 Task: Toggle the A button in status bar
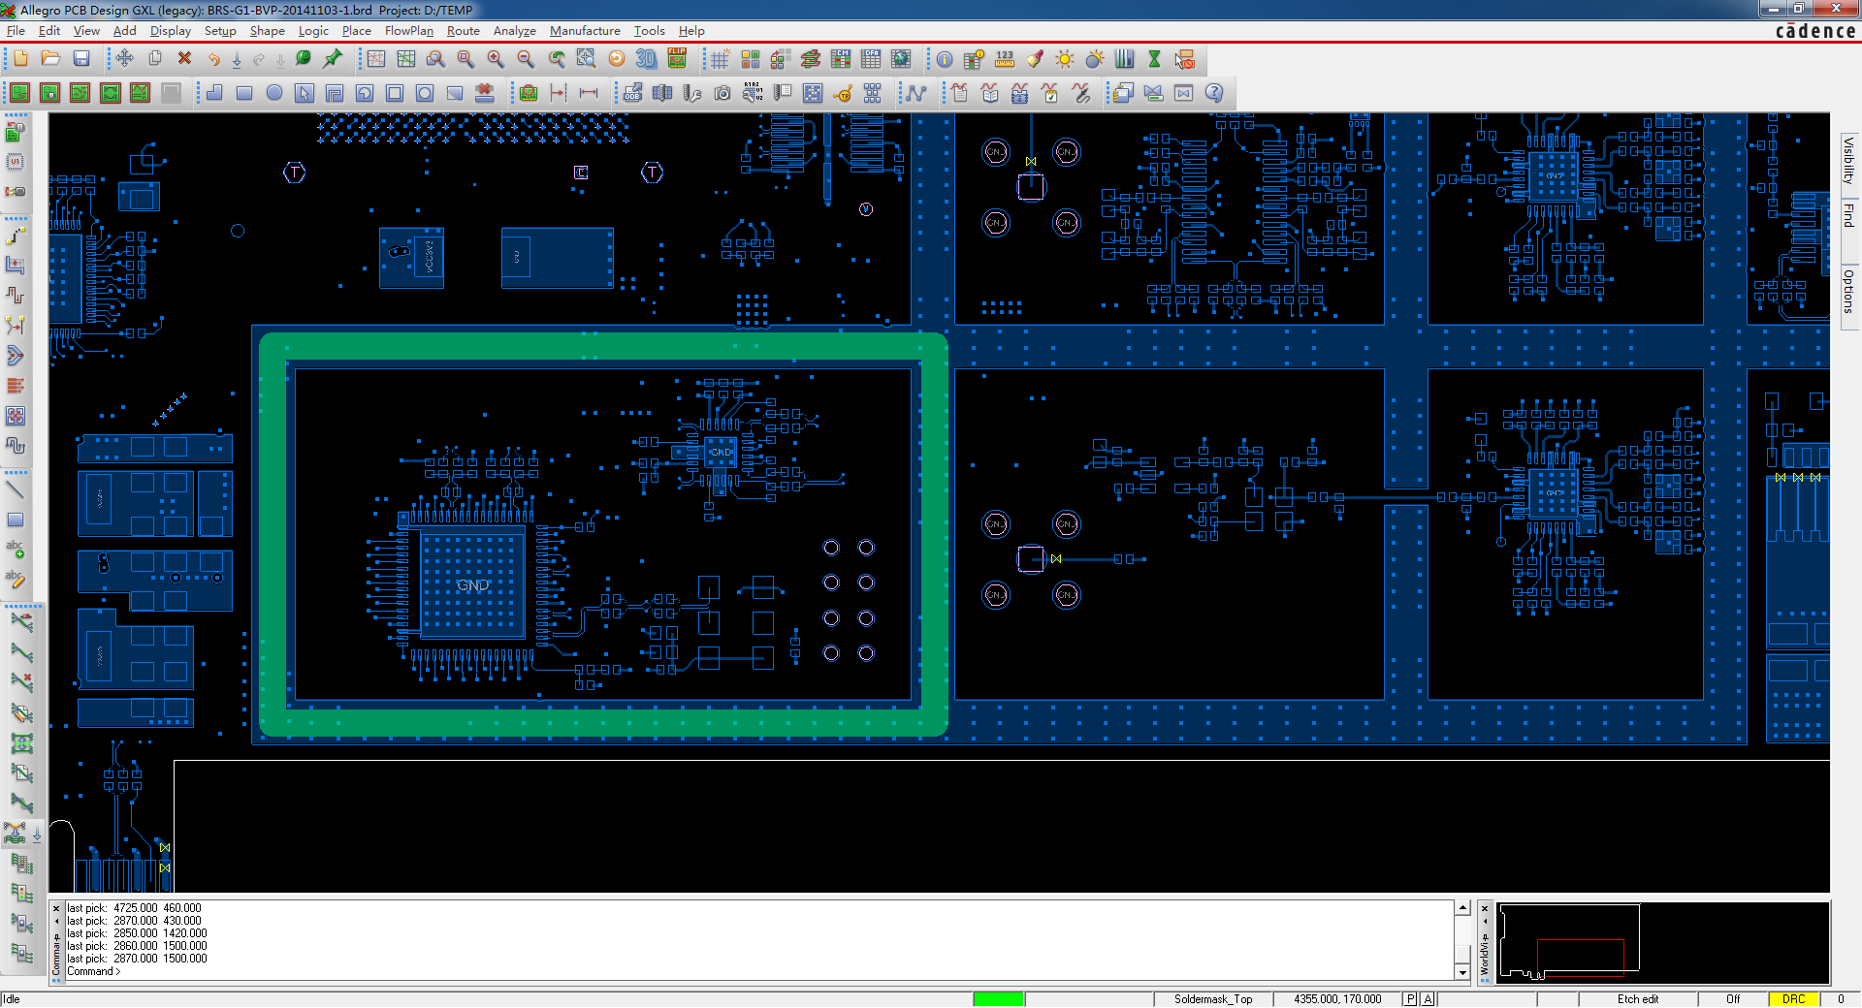(x=1428, y=999)
